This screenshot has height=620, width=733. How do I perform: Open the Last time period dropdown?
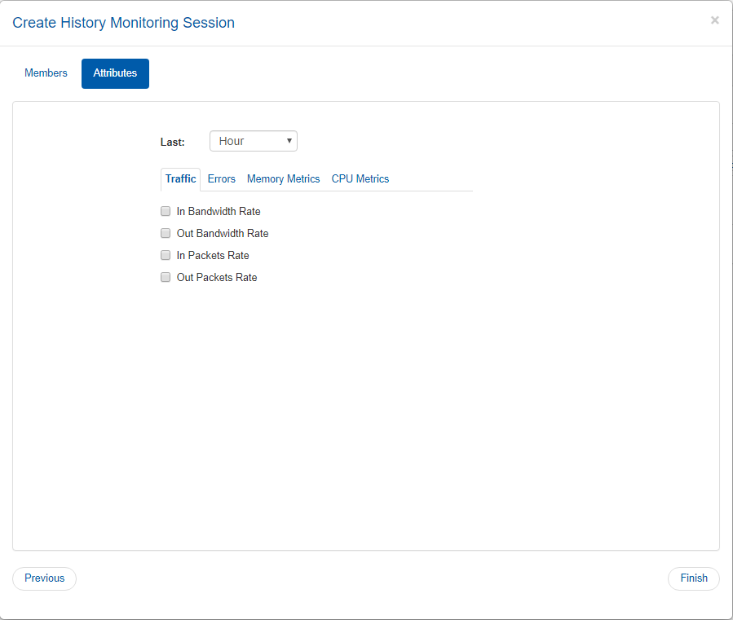coord(254,141)
